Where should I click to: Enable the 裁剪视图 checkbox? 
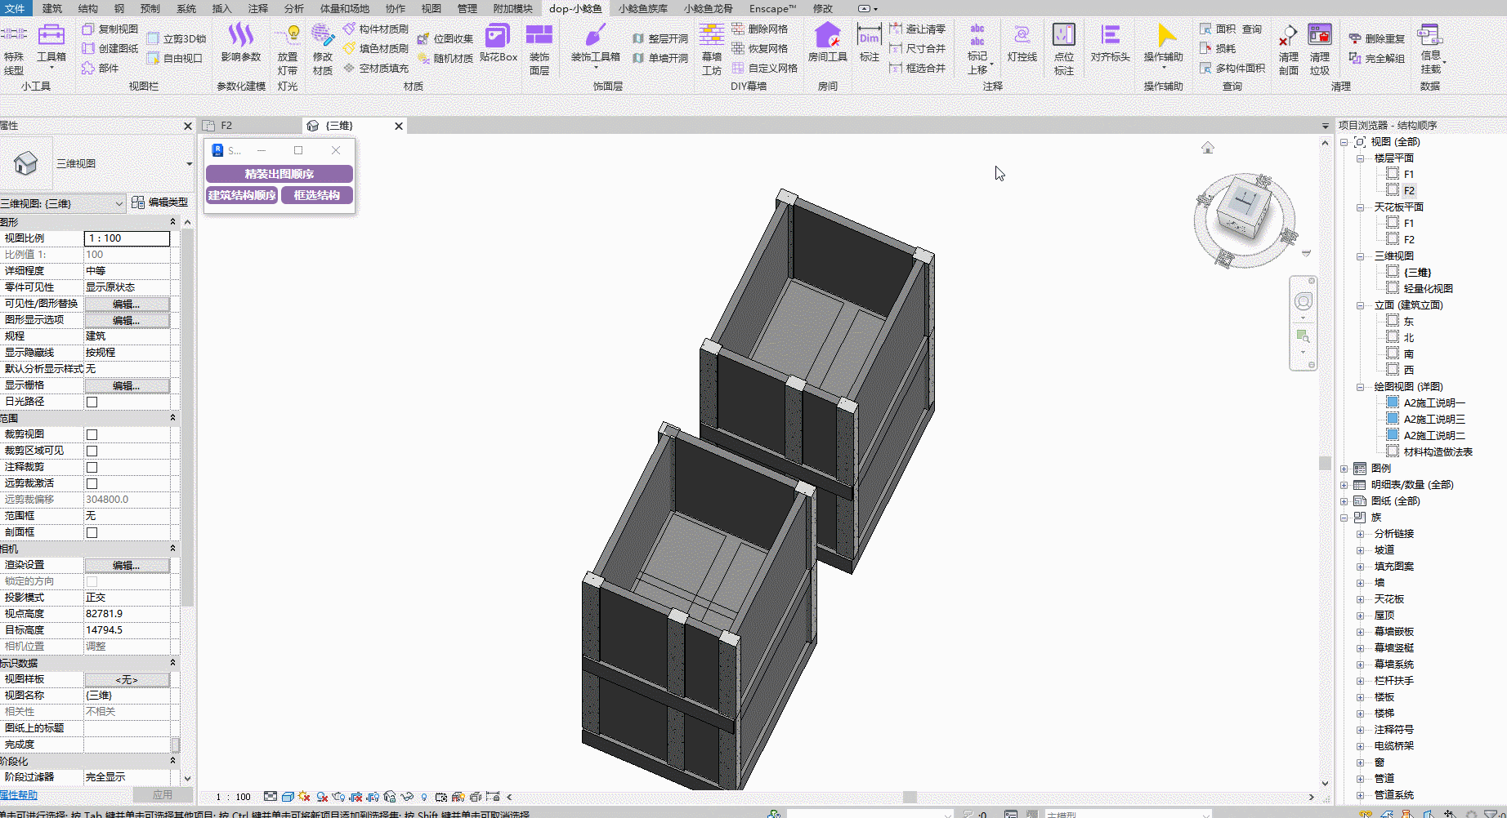coord(92,435)
